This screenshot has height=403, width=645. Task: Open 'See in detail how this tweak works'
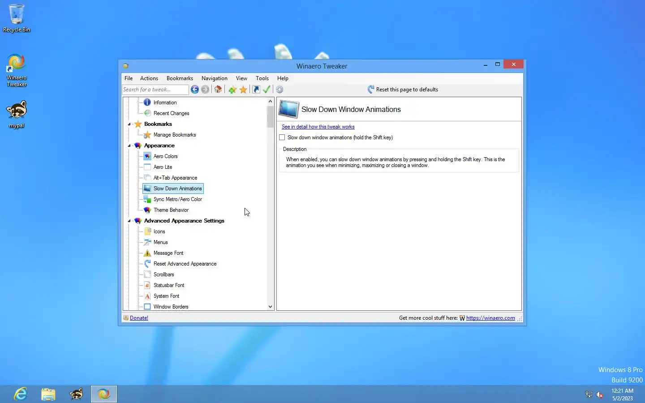(318, 127)
